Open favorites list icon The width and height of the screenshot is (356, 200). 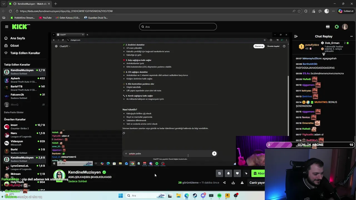coord(320,11)
